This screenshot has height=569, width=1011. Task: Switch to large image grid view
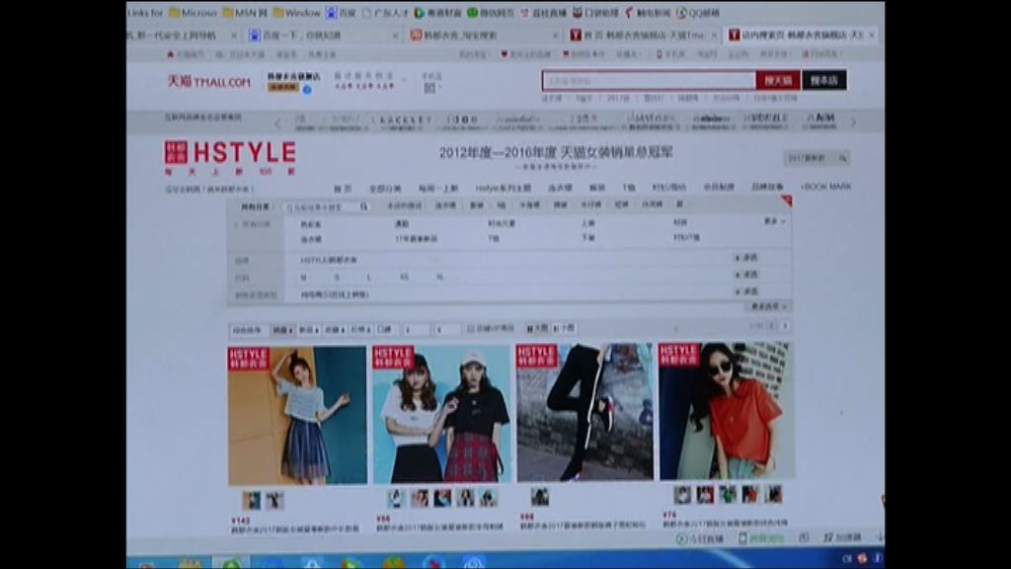point(538,329)
